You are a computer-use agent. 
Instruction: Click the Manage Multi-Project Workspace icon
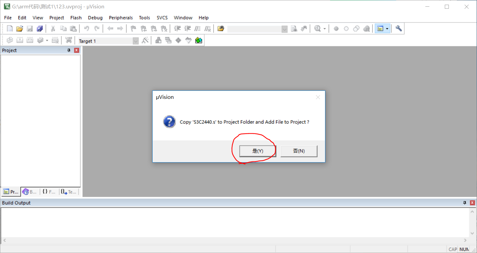click(168, 41)
